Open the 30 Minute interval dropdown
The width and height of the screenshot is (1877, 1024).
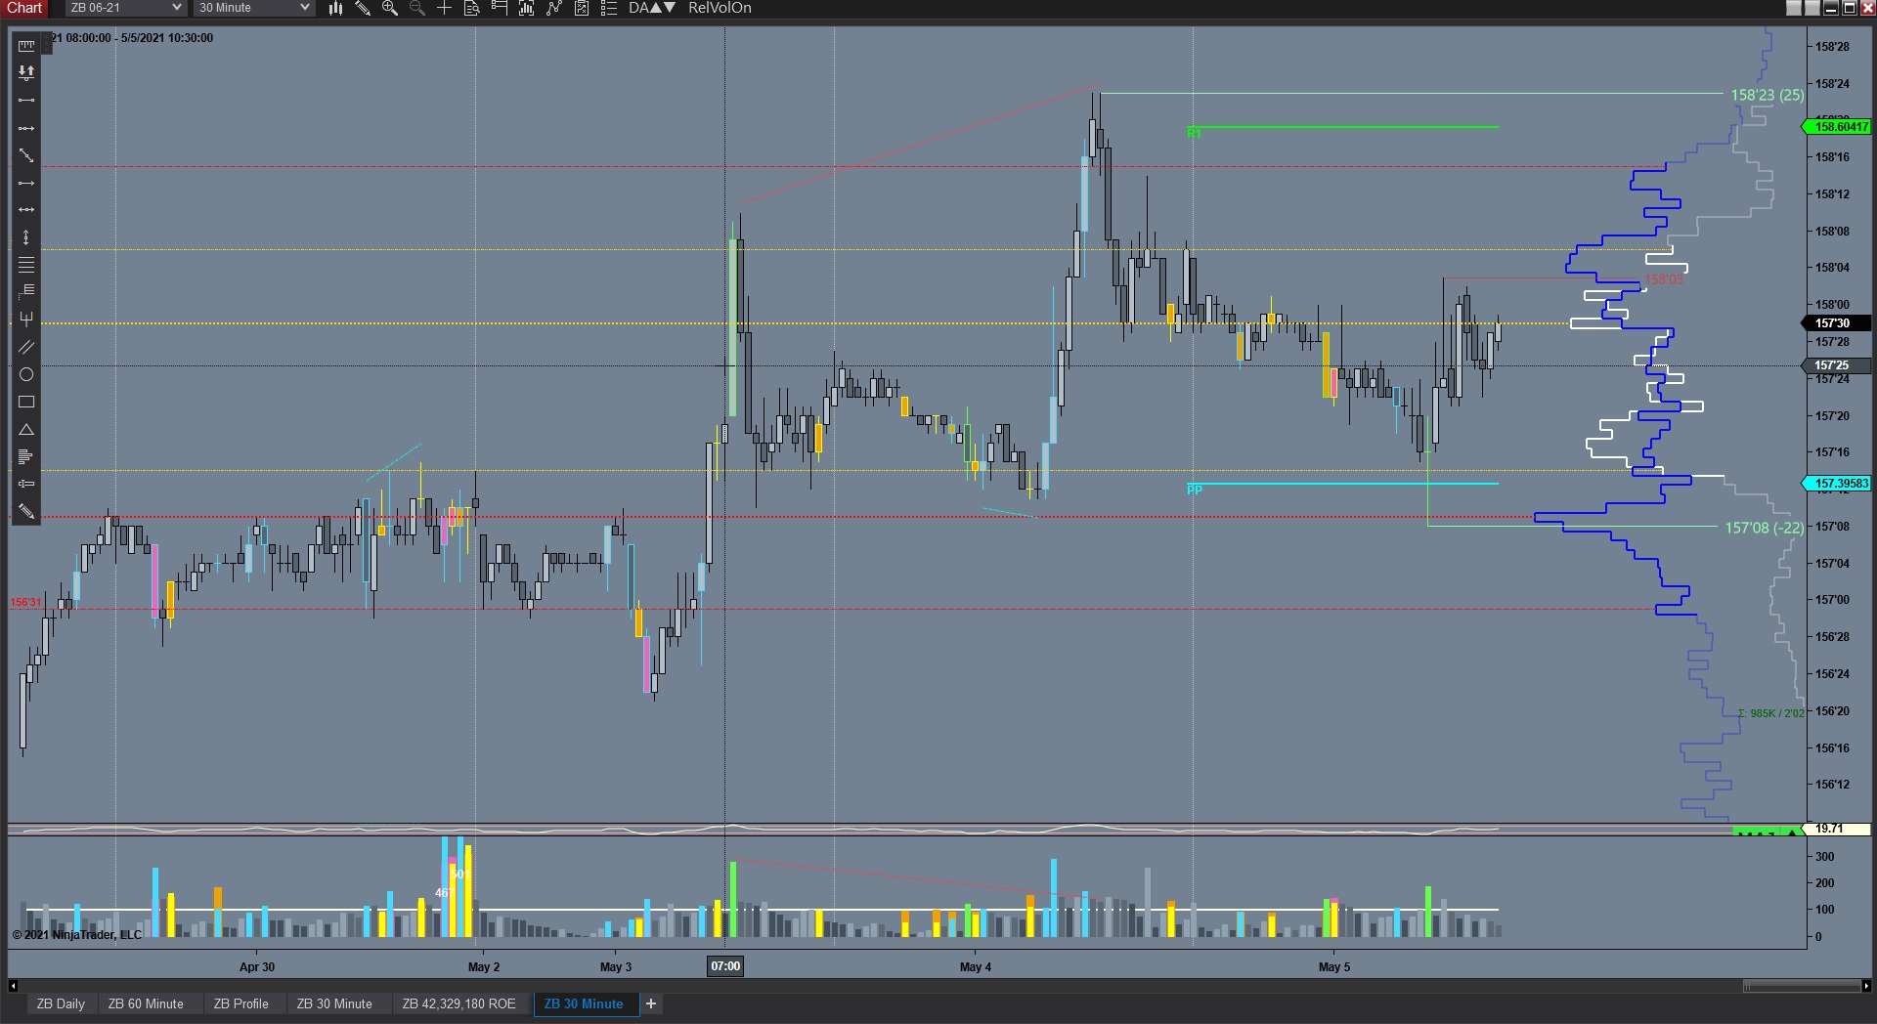pos(252,8)
